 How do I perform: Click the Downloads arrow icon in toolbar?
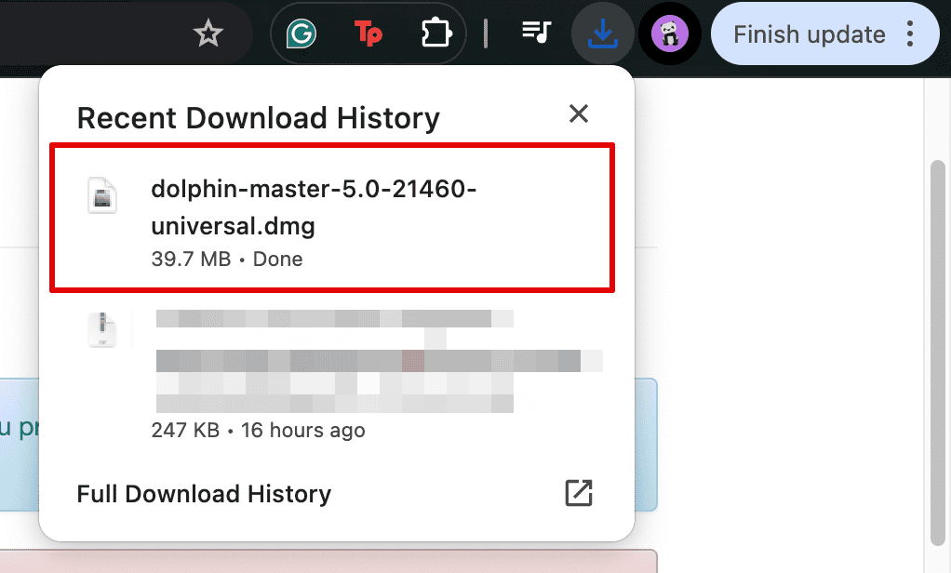(603, 33)
